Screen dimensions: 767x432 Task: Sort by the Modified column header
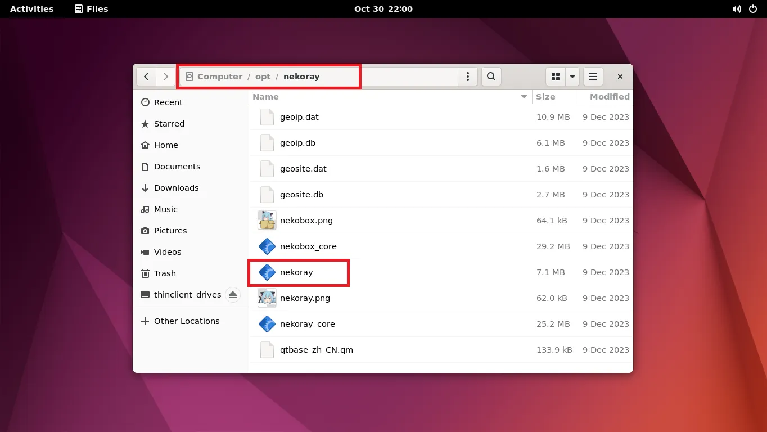coord(604,97)
